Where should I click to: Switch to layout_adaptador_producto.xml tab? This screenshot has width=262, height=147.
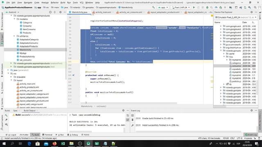tap(165, 12)
